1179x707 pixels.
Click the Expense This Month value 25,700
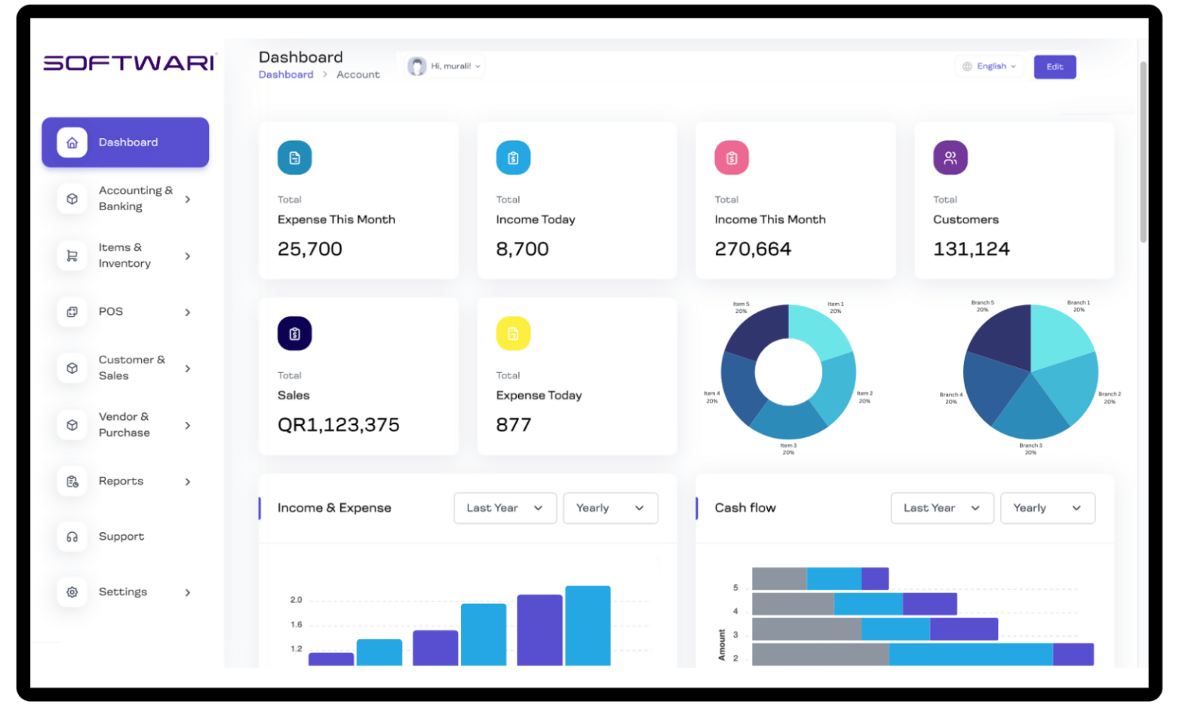310,249
